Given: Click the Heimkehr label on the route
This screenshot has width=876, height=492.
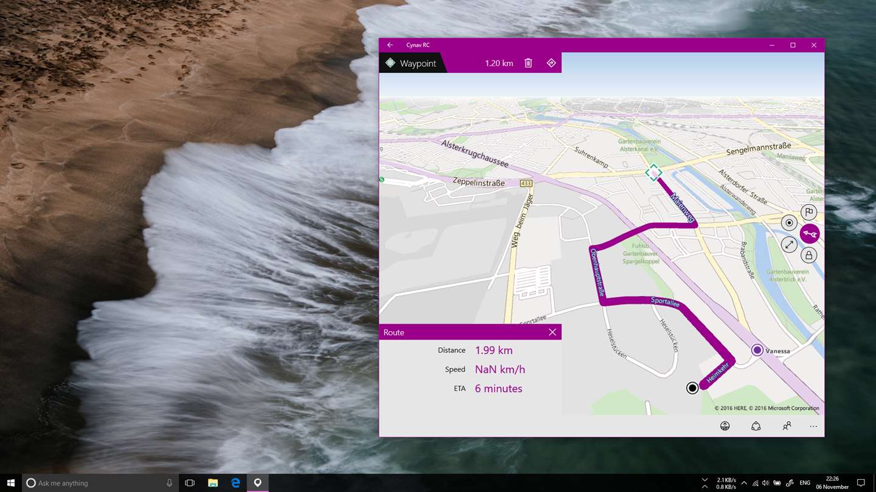Looking at the screenshot, I should pos(718,372).
